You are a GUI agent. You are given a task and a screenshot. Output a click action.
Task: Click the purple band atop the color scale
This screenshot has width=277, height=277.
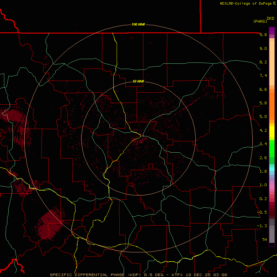[272, 31]
